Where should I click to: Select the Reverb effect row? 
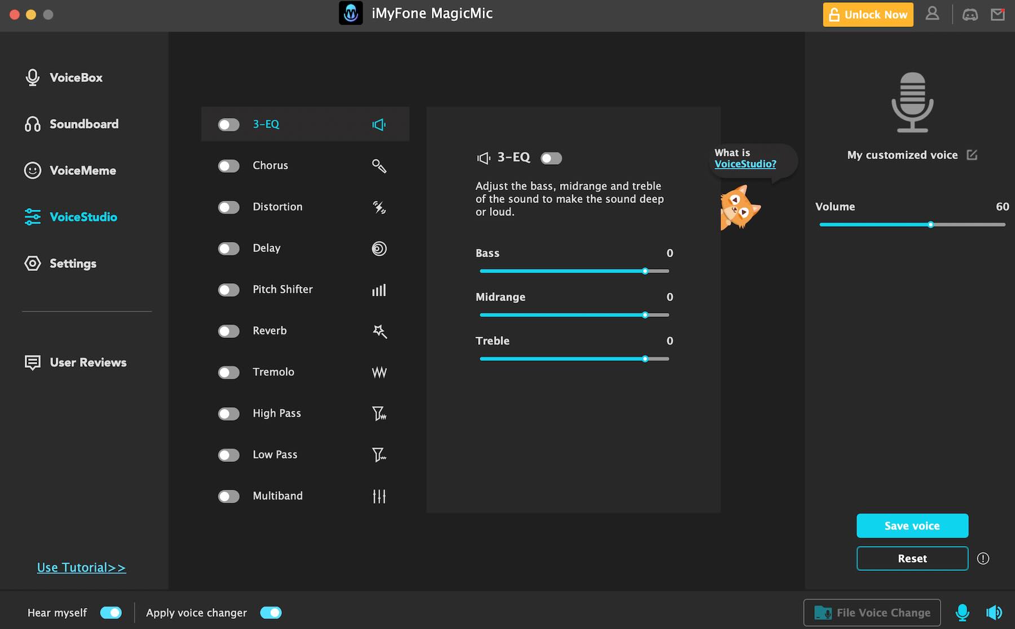pyautogui.click(x=304, y=331)
